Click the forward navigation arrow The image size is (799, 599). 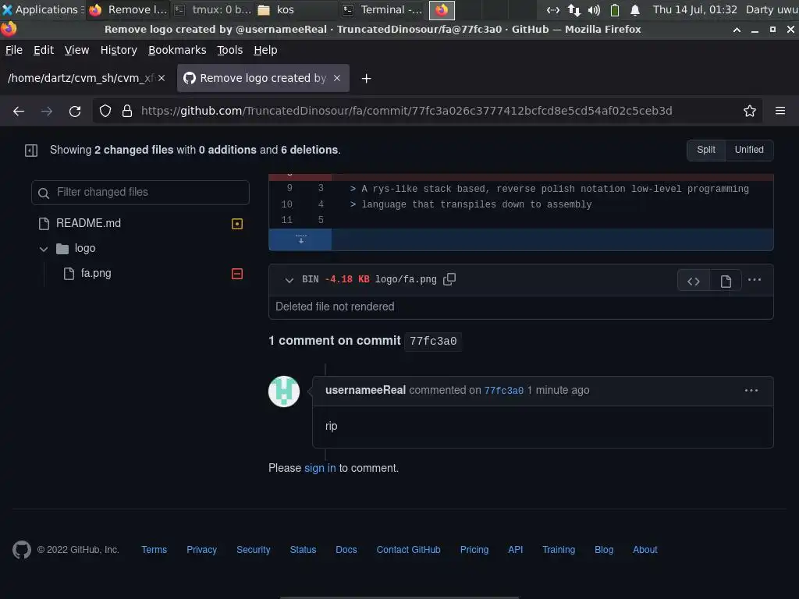click(x=46, y=111)
